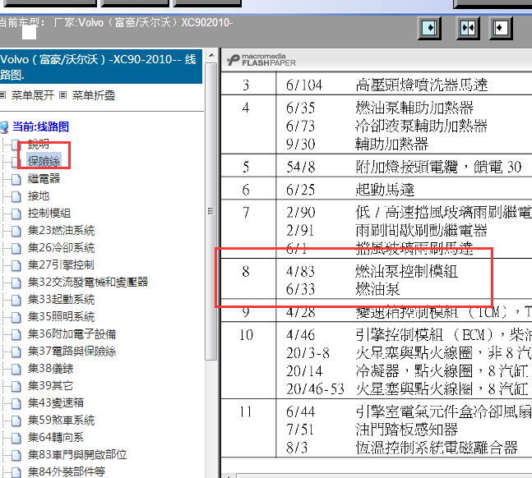Select the 4/83 燃油泵控制模組 entry
Screen dimensions: 532x478
coord(372,271)
